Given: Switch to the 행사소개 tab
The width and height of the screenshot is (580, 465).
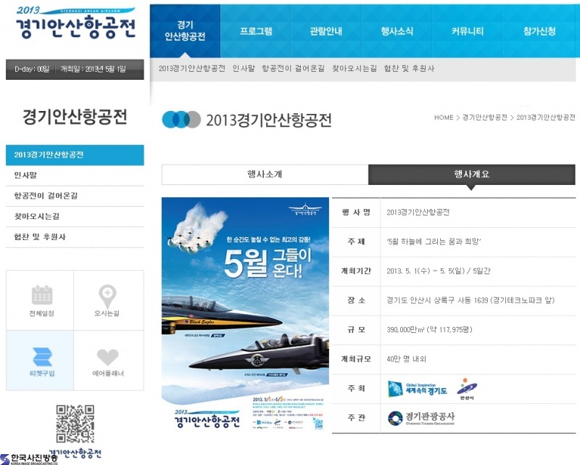Looking at the screenshot, I should 265,174.
